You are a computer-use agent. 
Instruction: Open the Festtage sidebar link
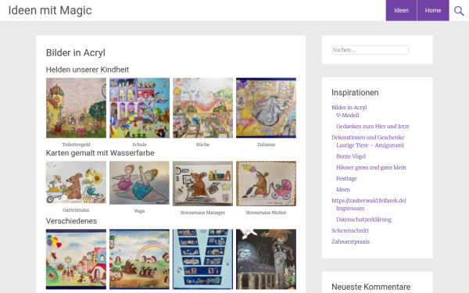click(x=346, y=178)
